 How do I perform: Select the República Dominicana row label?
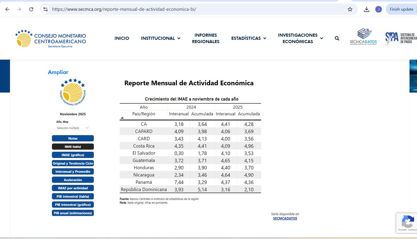[x=144, y=190]
